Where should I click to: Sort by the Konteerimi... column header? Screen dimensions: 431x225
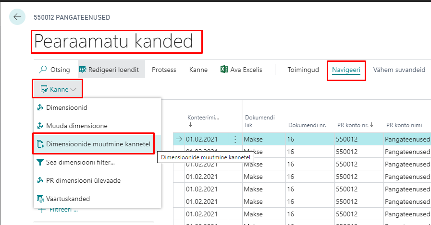tap(203, 118)
